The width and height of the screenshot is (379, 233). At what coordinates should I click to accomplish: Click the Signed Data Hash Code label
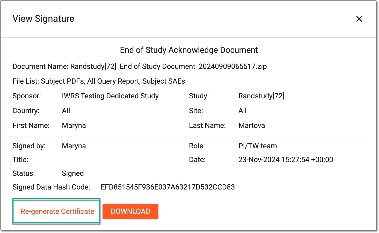[x=51, y=187]
